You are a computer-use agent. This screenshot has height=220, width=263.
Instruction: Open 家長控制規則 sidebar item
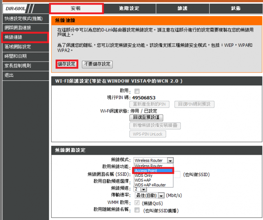pos(25,66)
